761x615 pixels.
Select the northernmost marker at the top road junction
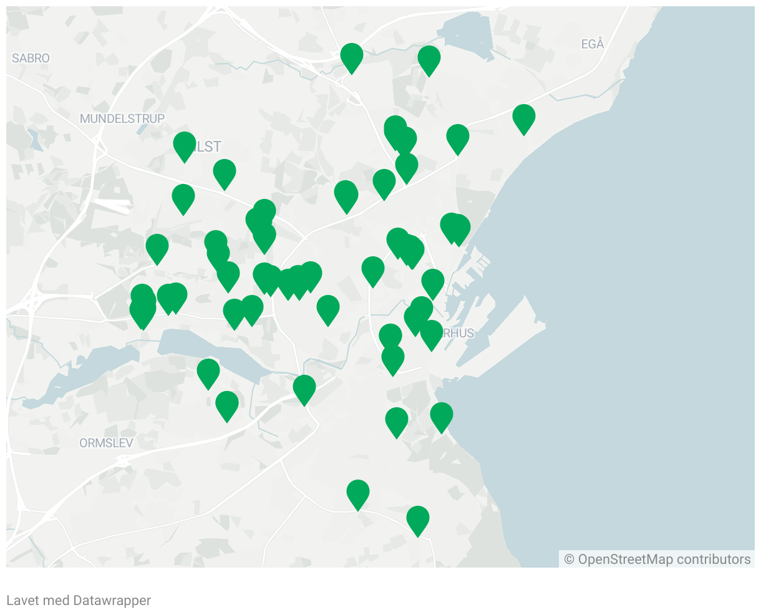coord(352,57)
